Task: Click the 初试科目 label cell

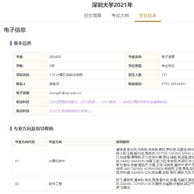Action: (30, 102)
